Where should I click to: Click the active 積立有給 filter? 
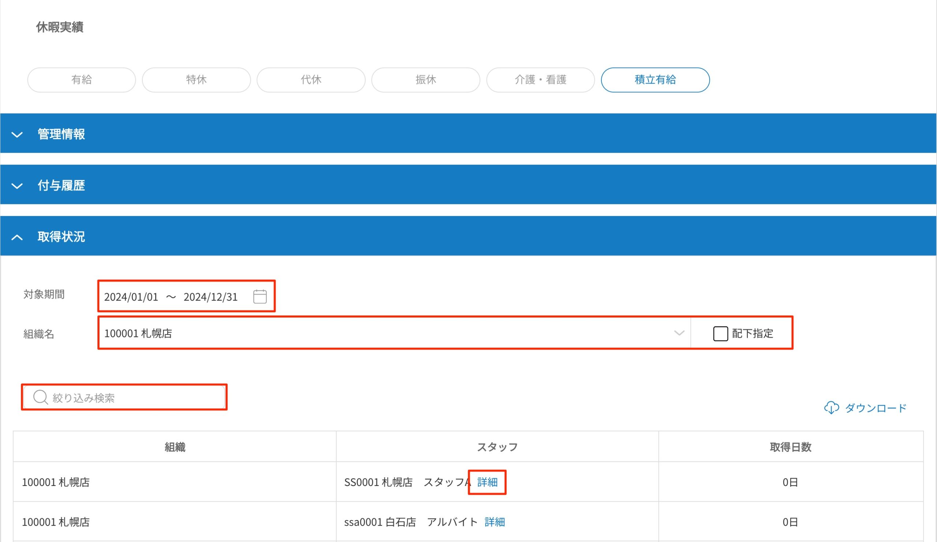[656, 79]
